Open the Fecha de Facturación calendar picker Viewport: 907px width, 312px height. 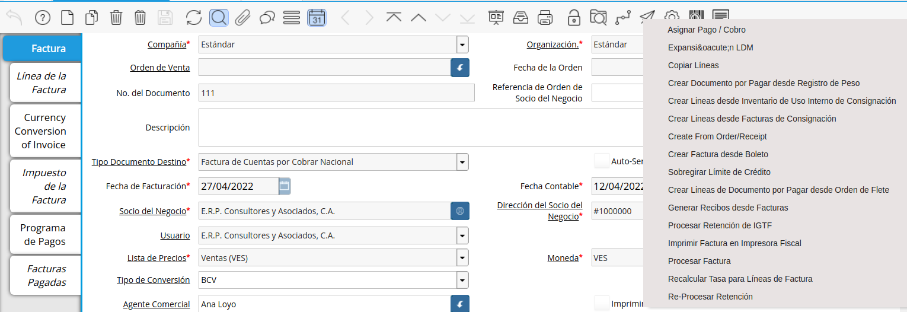tap(284, 186)
